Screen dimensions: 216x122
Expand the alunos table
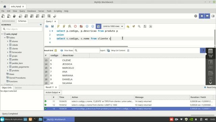point(7,41)
